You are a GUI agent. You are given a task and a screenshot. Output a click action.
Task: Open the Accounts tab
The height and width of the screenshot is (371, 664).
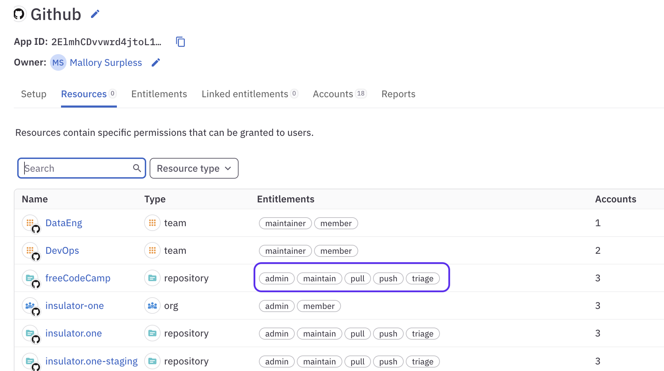point(332,94)
